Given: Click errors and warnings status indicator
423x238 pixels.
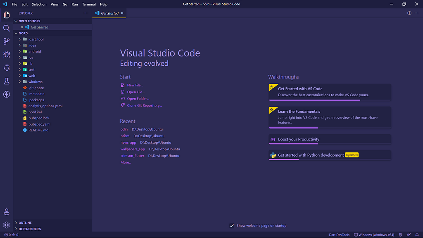Looking at the screenshot, I should (x=11, y=235).
